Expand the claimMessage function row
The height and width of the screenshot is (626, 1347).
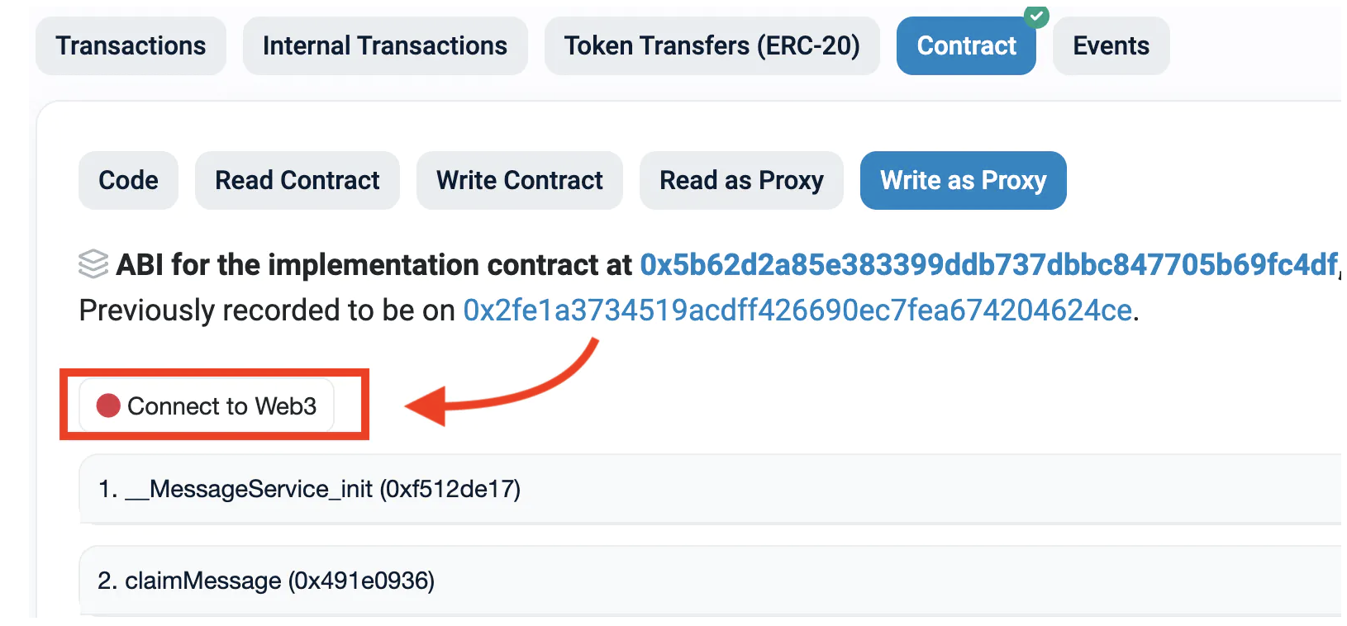click(x=266, y=581)
